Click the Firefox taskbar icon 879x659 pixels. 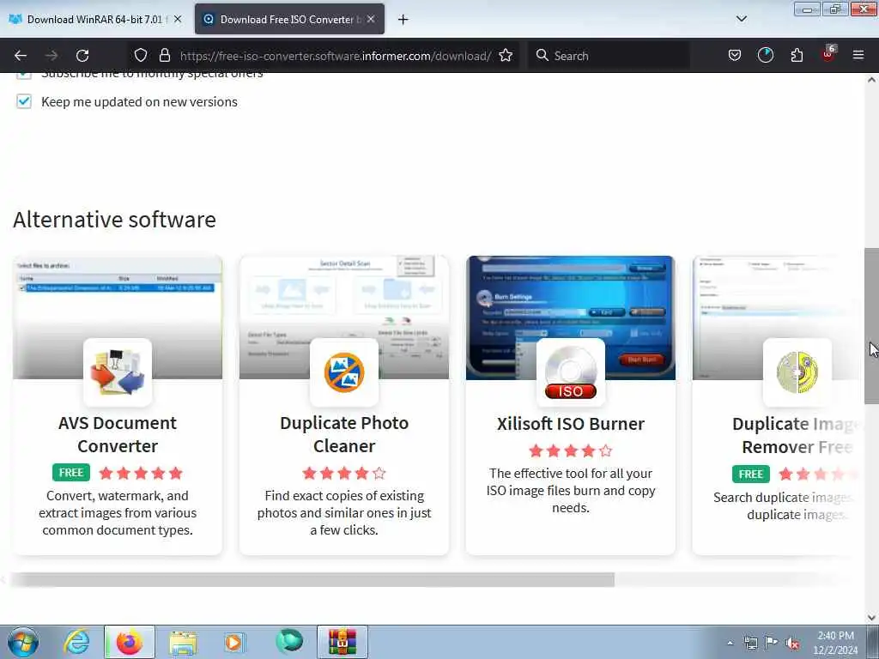pyautogui.click(x=130, y=642)
